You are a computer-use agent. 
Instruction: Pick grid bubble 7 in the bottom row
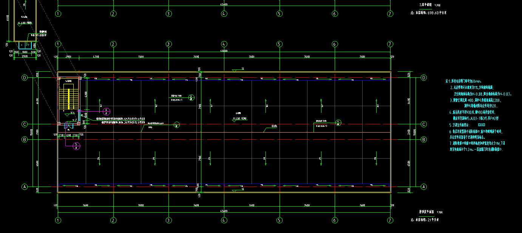pos(390,220)
